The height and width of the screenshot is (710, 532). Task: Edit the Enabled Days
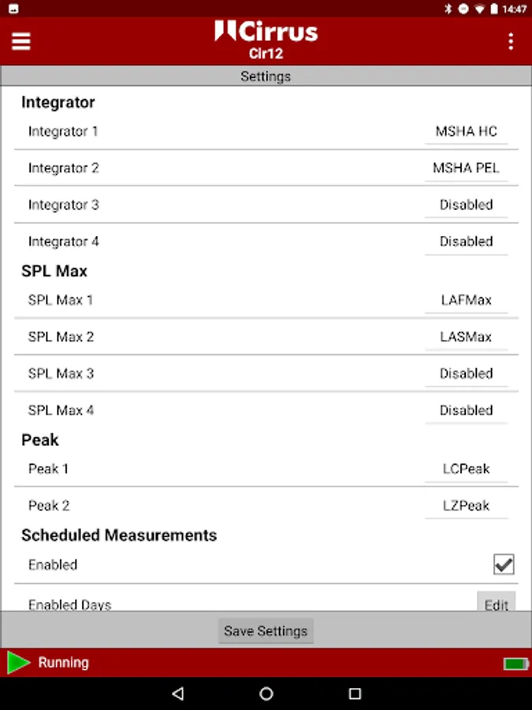click(x=496, y=604)
